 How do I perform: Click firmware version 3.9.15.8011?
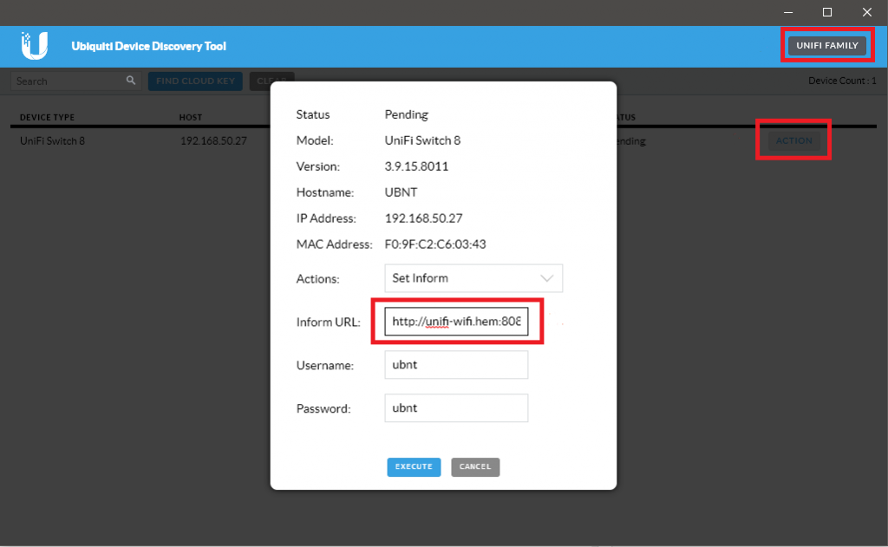[416, 166]
